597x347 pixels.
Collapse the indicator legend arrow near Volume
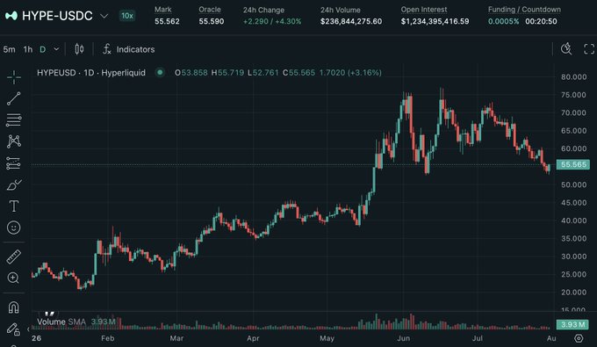click(x=28, y=329)
